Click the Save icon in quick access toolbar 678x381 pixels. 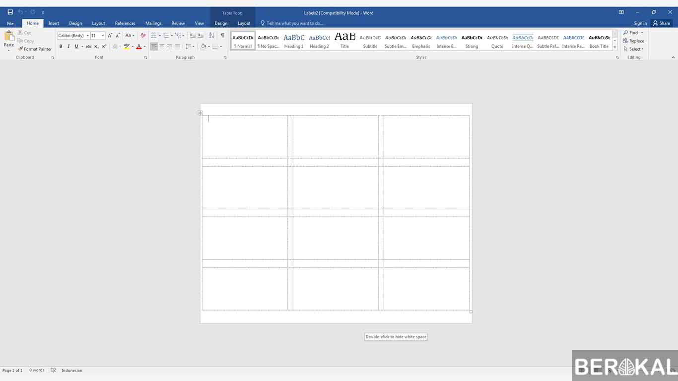tap(10, 12)
